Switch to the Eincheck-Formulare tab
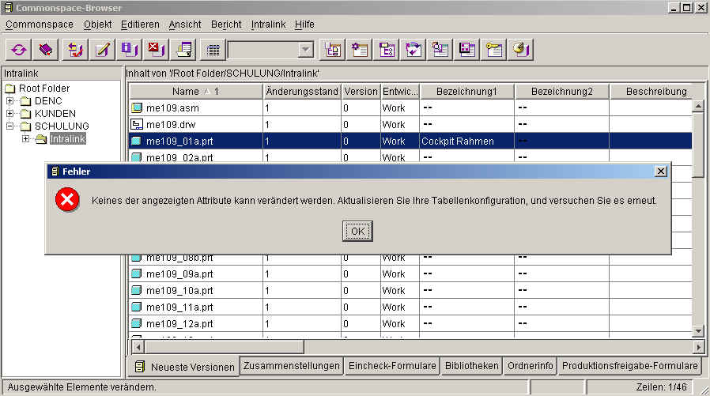This screenshot has height=396, width=710. point(392,366)
